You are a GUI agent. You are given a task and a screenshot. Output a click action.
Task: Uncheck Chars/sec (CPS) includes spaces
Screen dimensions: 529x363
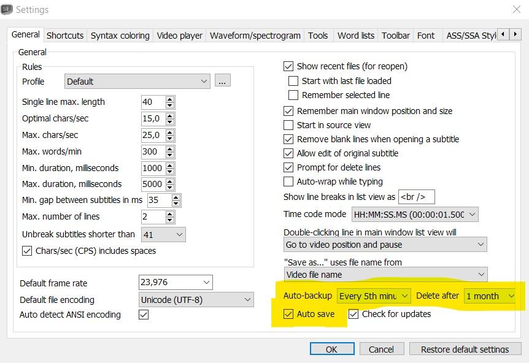27,251
